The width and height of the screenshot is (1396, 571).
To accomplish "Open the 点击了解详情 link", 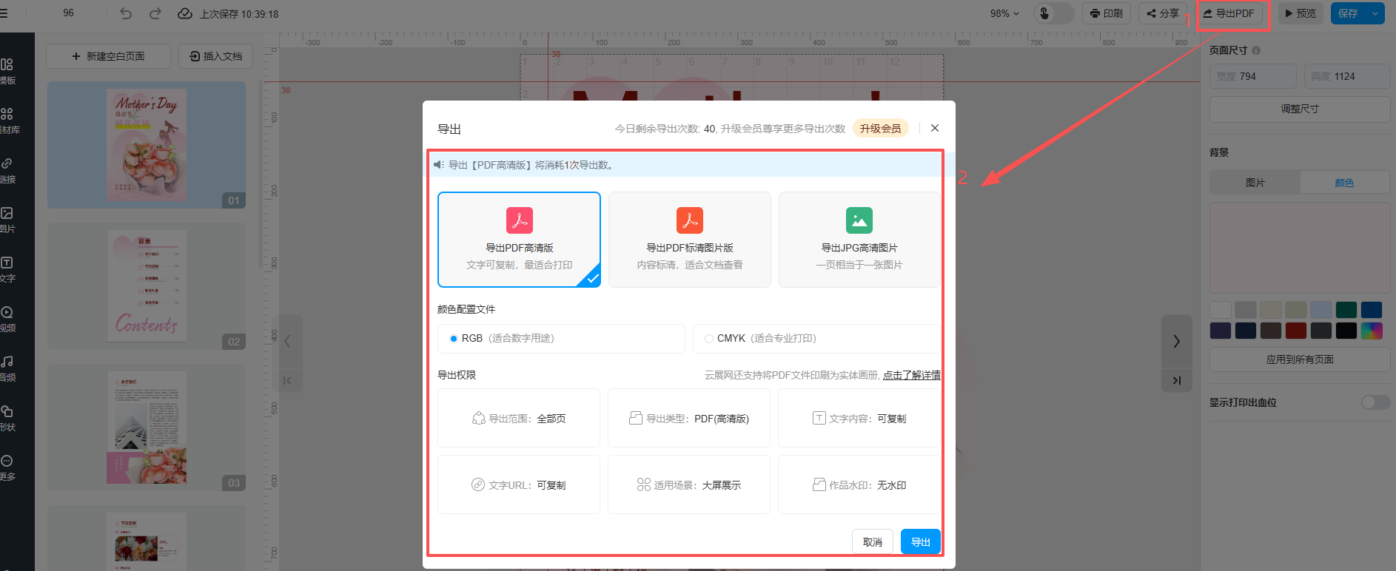I will [x=911, y=375].
